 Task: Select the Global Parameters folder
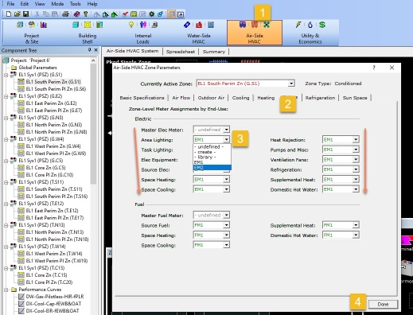[37, 68]
